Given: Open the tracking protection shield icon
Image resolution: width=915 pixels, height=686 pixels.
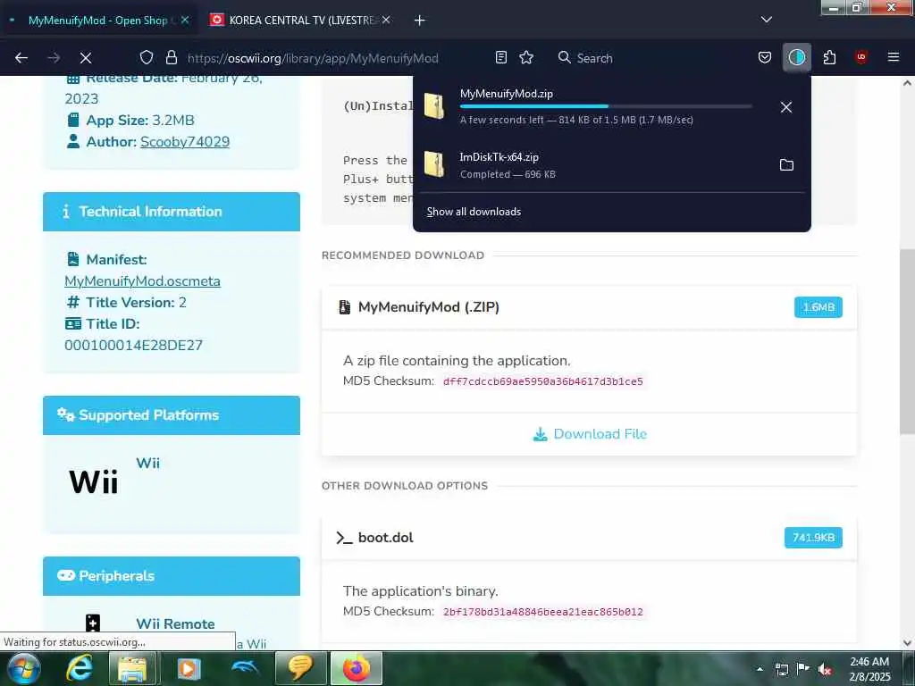Looking at the screenshot, I should [x=147, y=57].
